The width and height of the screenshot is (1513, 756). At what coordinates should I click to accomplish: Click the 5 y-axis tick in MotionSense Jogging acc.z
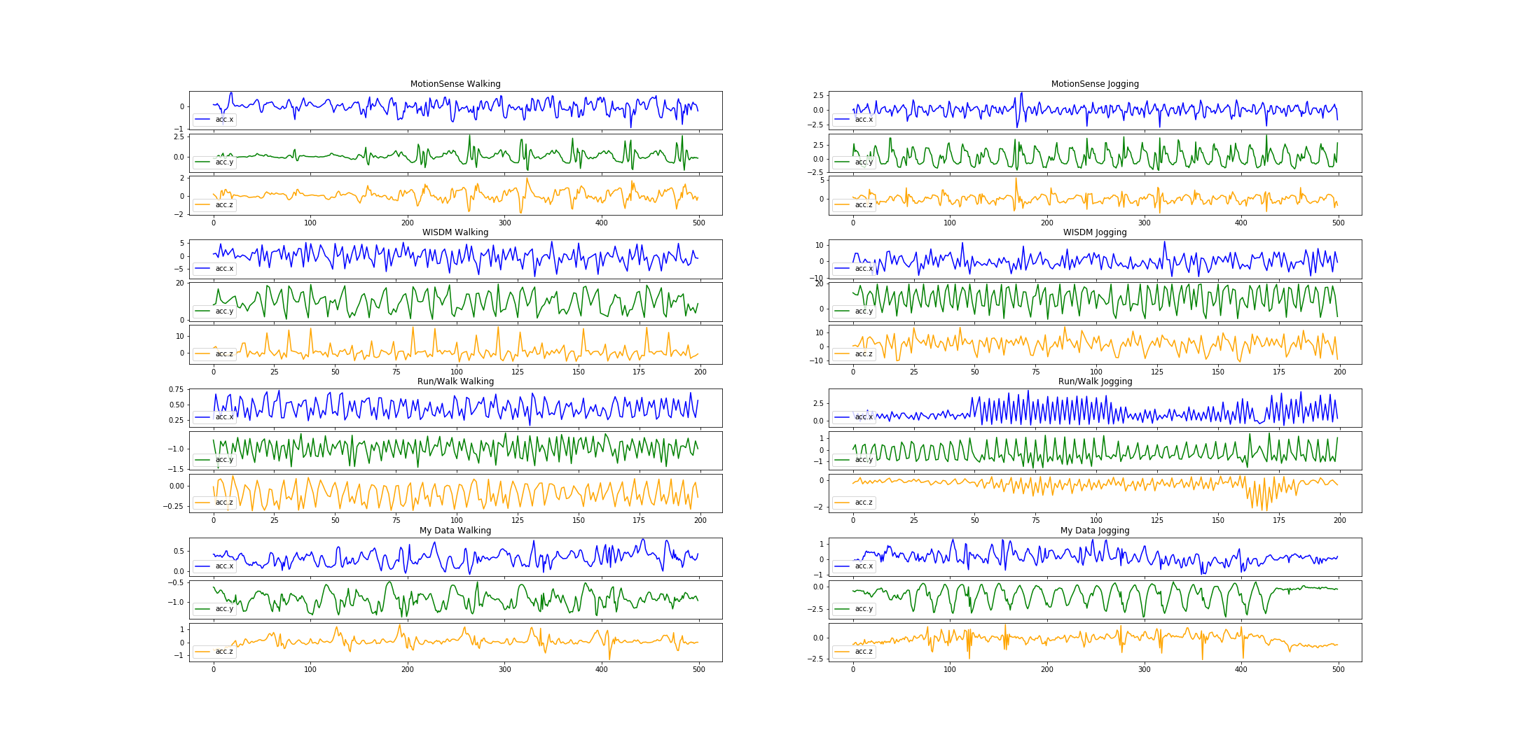point(822,180)
